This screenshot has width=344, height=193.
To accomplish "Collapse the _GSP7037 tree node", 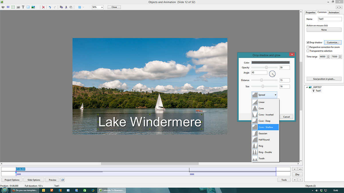I will point(307,87).
